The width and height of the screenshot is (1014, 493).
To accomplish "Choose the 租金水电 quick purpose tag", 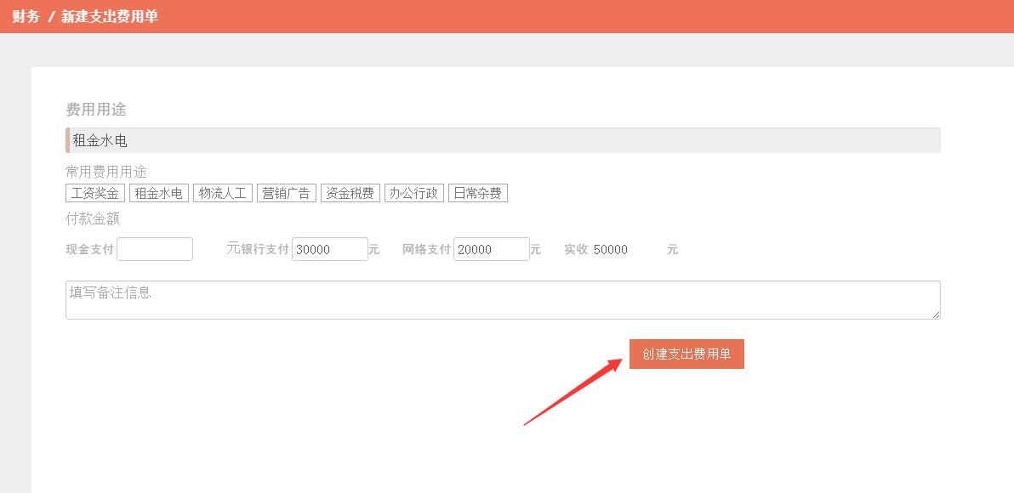I will 159,193.
